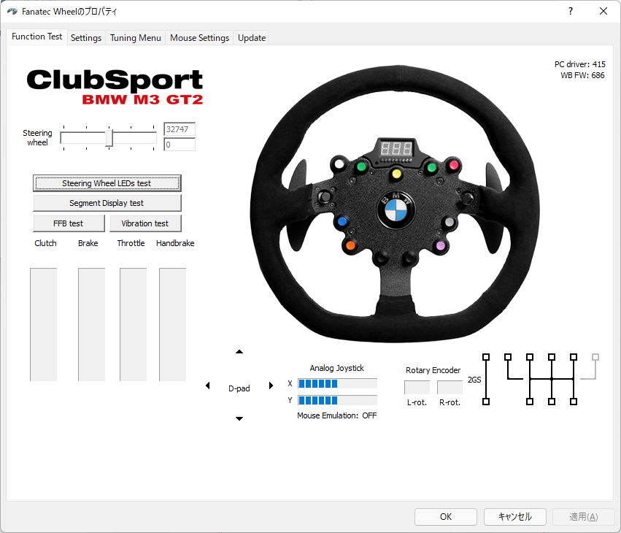This screenshot has width=621, height=533.
Task: Click the red button on the wheel
Action: (453, 165)
